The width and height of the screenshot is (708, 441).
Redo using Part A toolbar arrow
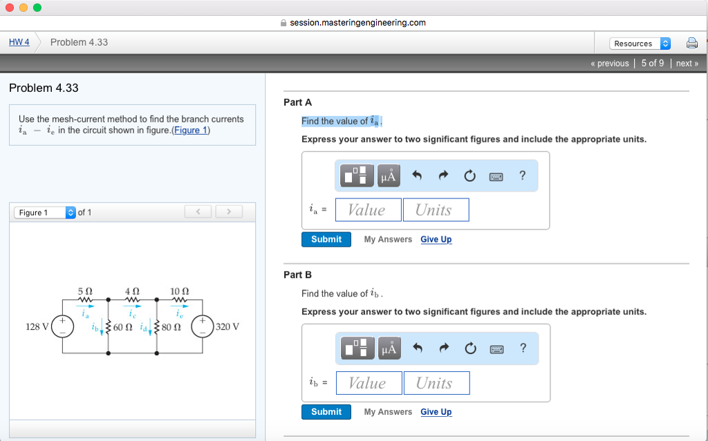click(442, 176)
